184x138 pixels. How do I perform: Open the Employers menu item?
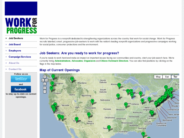click(x=15, y=51)
